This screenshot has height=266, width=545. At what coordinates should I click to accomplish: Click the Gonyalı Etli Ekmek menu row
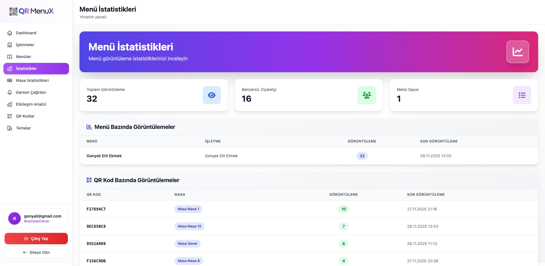click(x=104, y=156)
